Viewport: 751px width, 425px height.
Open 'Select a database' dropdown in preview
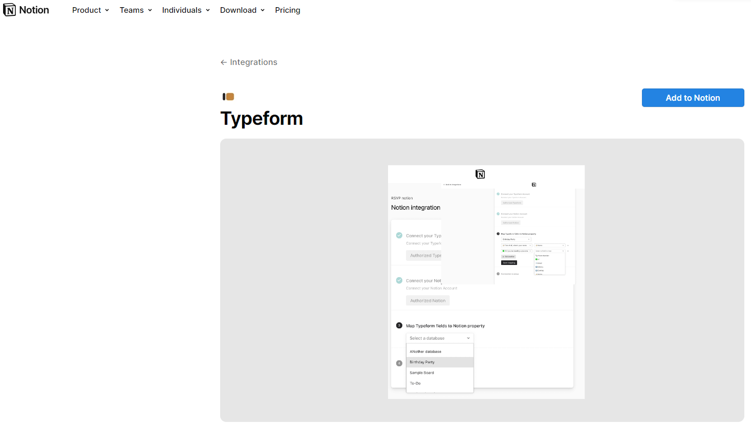[440, 338]
